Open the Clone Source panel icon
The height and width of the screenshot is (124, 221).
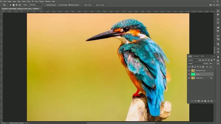point(218,44)
